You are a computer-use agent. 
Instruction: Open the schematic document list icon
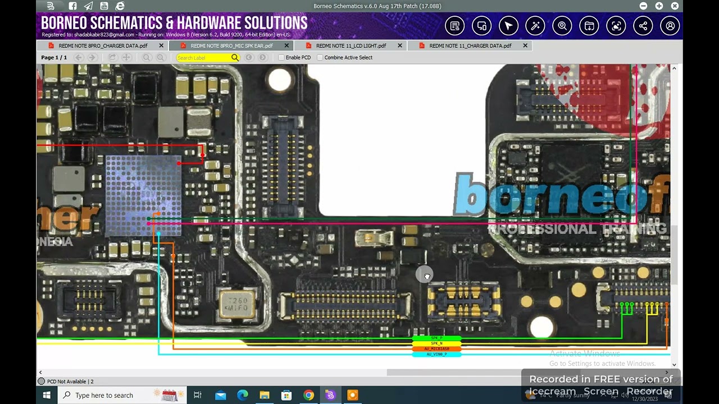pyautogui.click(x=455, y=26)
